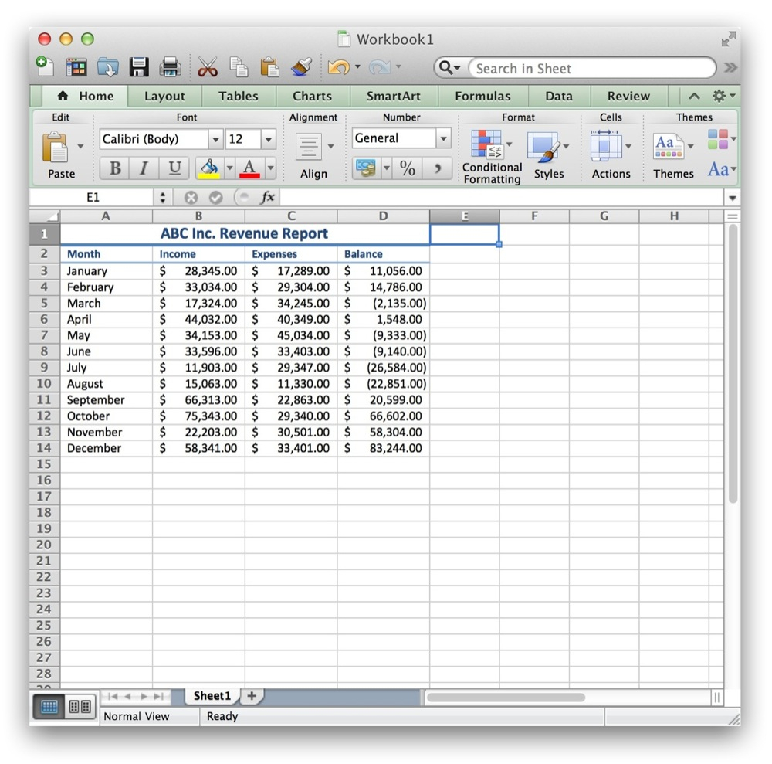This screenshot has height=764, width=772.
Task: Open Conditional Formatting options
Action: [x=491, y=152]
